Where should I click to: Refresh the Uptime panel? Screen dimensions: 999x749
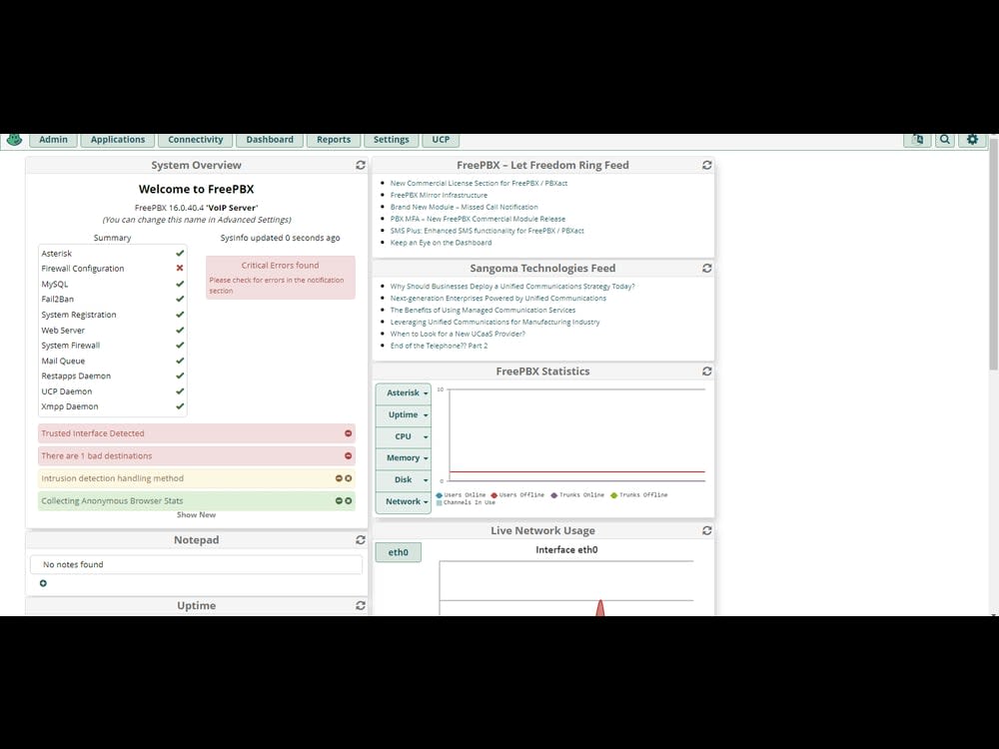click(x=361, y=605)
